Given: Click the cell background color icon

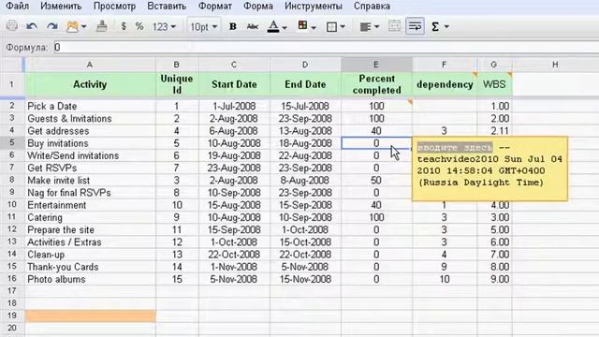Looking at the screenshot, I should [x=303, y=25].
